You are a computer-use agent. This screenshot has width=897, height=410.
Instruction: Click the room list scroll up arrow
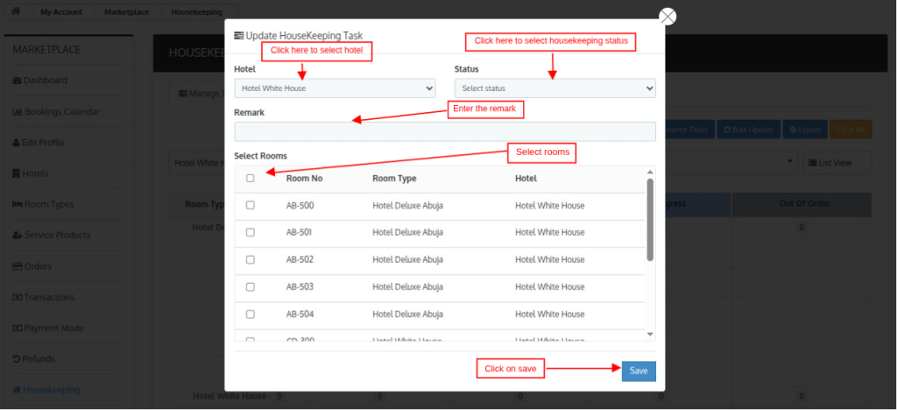(650, 172)
